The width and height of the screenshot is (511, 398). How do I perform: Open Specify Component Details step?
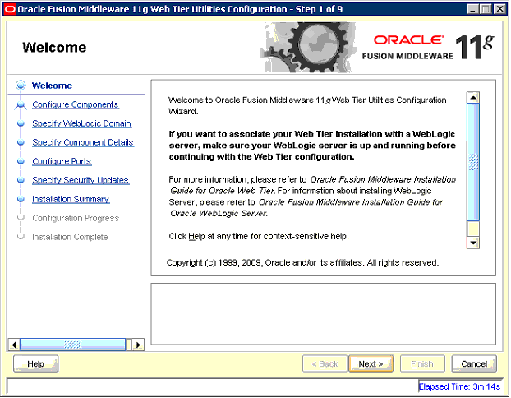pos(83,142)
